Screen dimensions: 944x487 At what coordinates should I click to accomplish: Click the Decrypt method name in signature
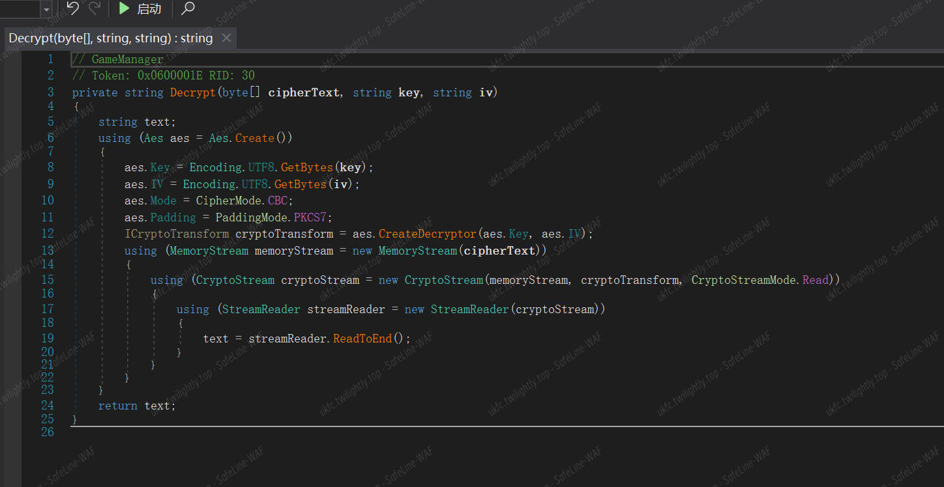click(192, 92)
